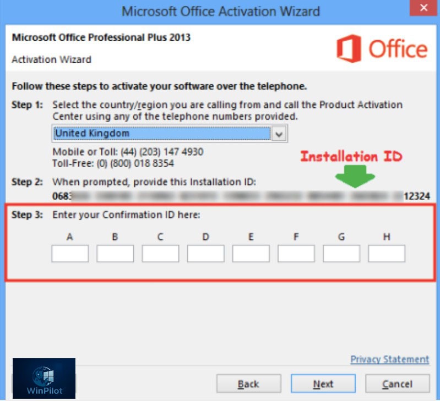
Task: Click the Microsoft Office Activation Wizard title bar
Action: point(221,12)
